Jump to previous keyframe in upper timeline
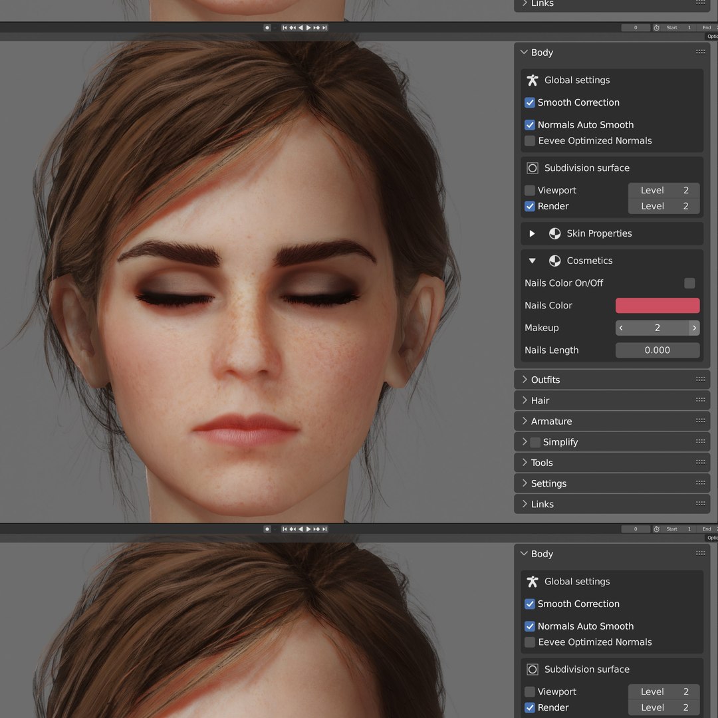The image size is (718, 718). (292, 28)
